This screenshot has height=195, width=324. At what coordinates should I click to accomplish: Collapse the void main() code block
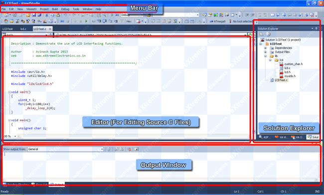point(9,120)
